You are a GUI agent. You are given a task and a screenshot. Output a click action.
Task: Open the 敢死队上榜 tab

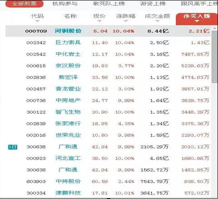pos(109,4)
